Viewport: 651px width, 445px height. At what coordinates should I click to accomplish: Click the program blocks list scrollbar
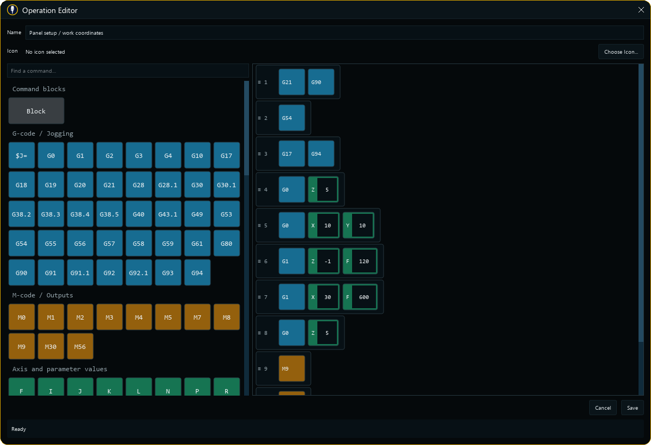(x=641, y=204)
